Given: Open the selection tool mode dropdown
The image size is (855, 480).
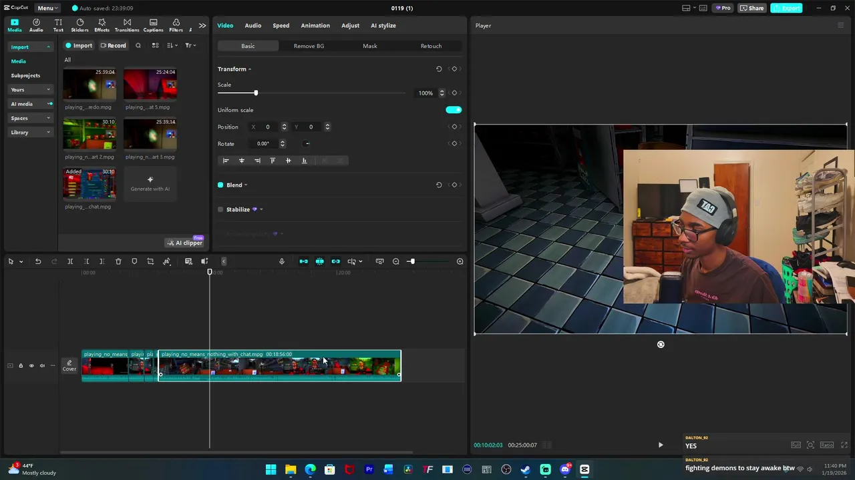Looking at the screenshot, I should click(21, 261).
